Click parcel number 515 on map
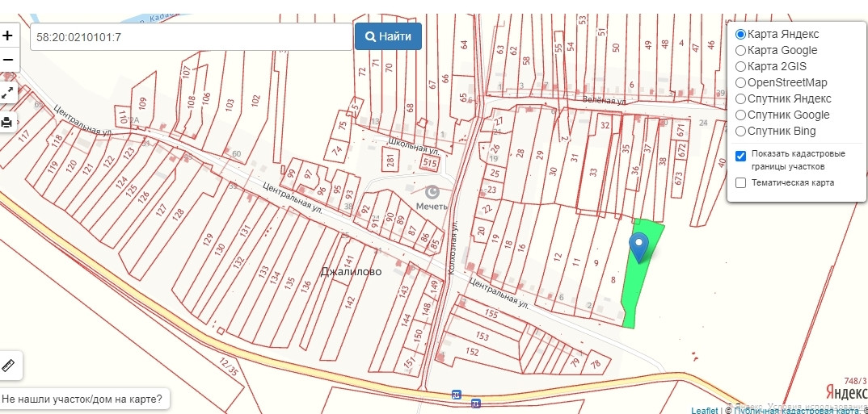The height and width of the screenshot is (414, 868). pyautogui.click(x=429, y=164)
